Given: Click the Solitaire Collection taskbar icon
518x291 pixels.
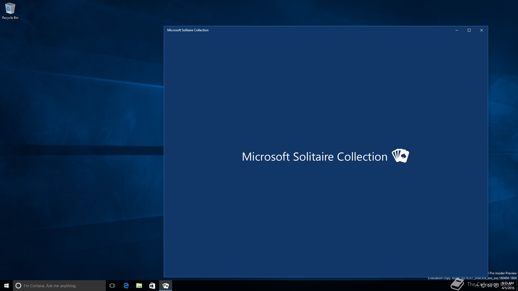Looking at the screenshot, I should [165, 286].
